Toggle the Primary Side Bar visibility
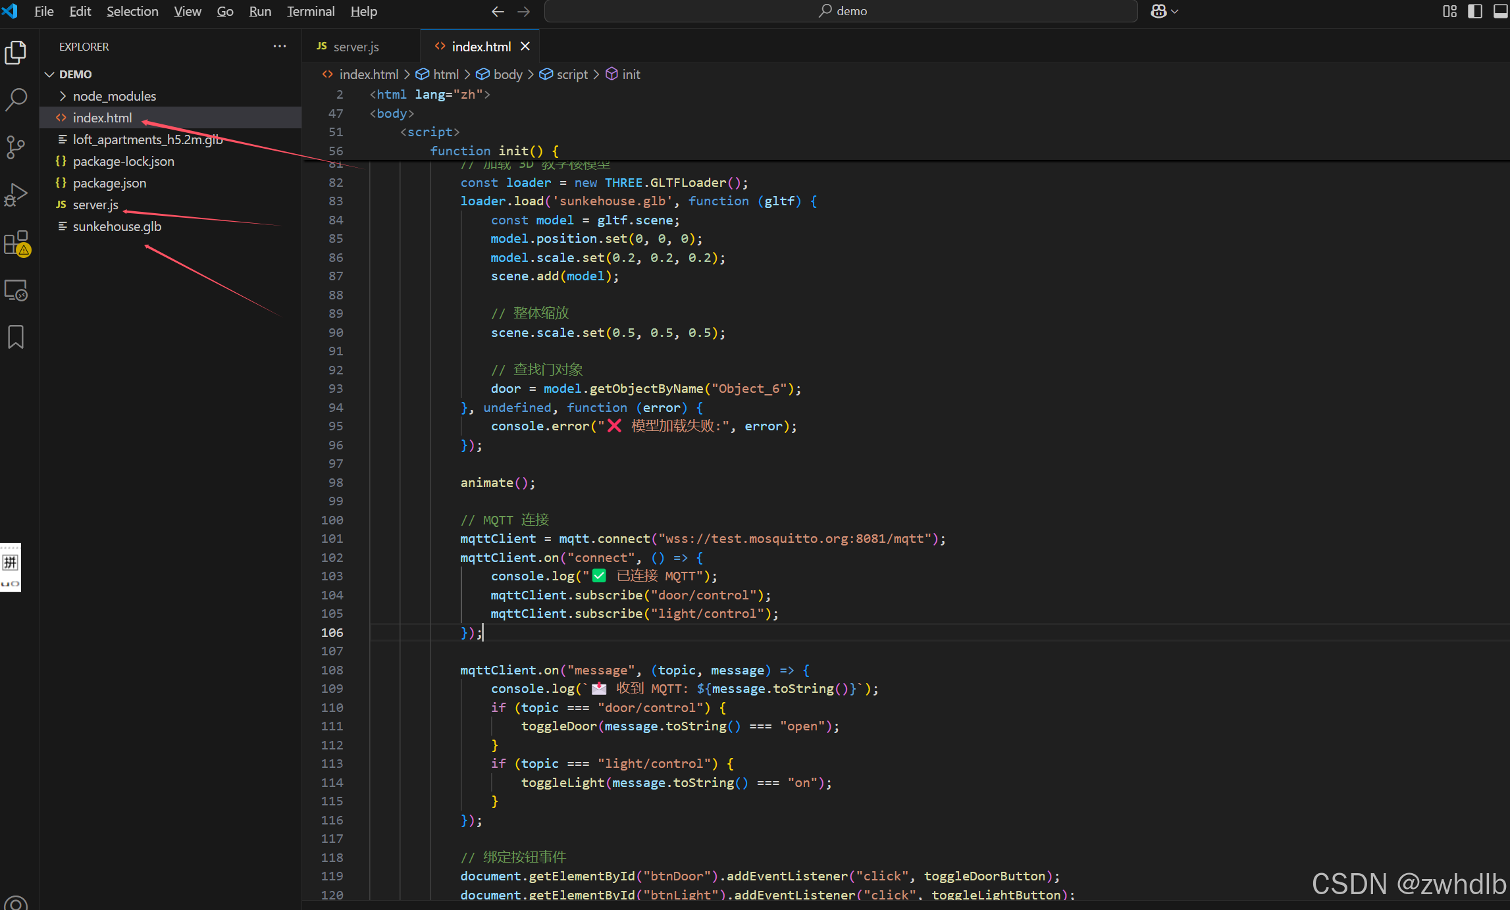Viewport: 1510px width, 910px height. click(1474, 11)
